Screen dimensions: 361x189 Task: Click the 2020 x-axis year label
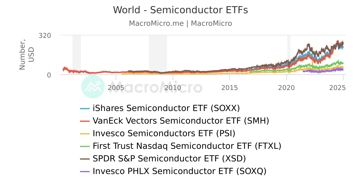[287, 88]
